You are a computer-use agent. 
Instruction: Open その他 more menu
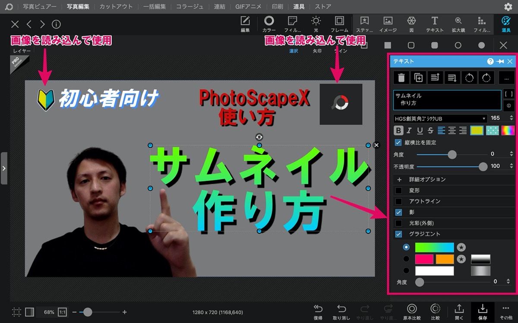tap(506, 312)
